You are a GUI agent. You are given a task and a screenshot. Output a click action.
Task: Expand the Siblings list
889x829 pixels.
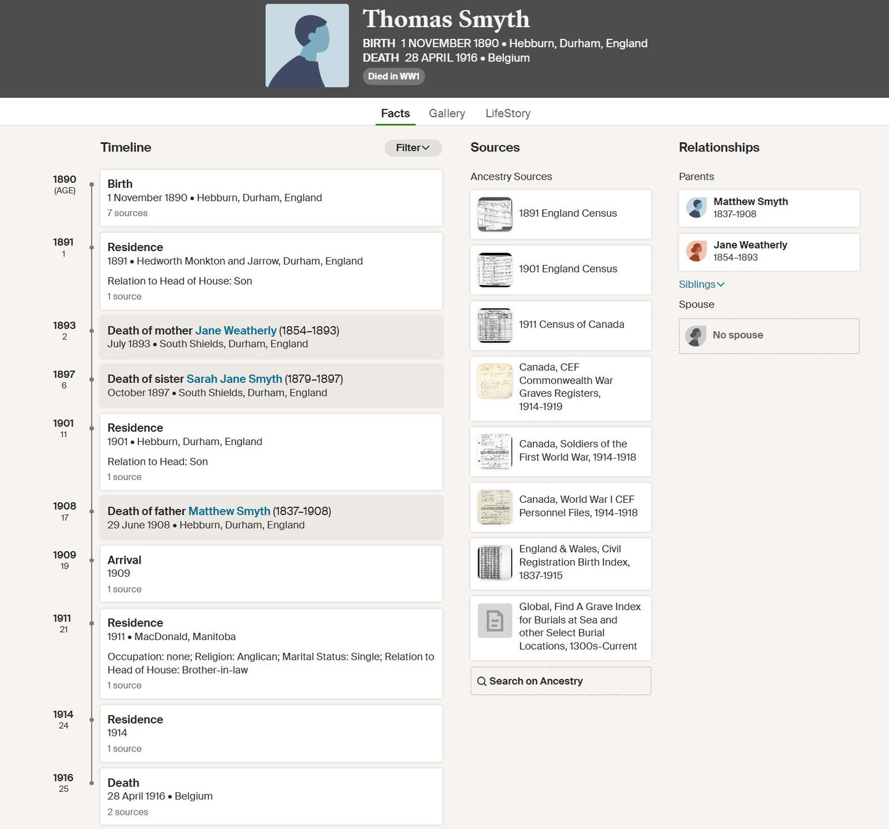(701, 284)
